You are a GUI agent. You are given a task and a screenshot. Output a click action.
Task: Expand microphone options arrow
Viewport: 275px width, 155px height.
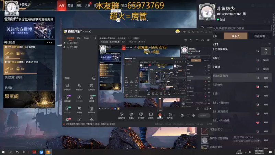[164, 115]
